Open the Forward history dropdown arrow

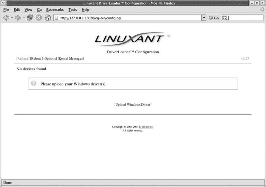click(24, 18)
